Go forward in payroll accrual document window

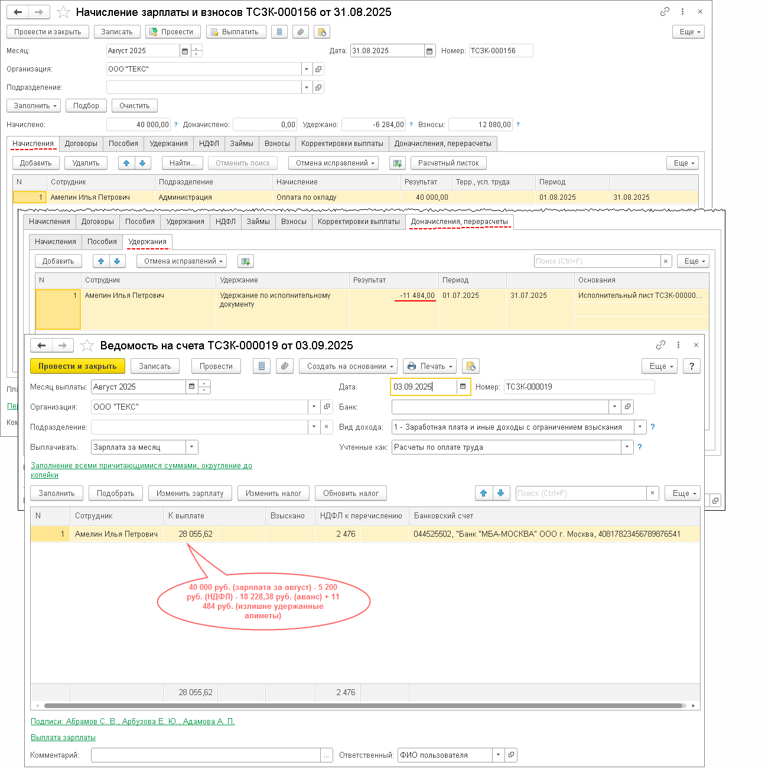pos(39,12)
